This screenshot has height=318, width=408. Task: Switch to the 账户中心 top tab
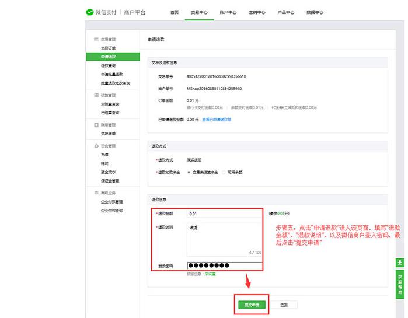pos(228,12)
